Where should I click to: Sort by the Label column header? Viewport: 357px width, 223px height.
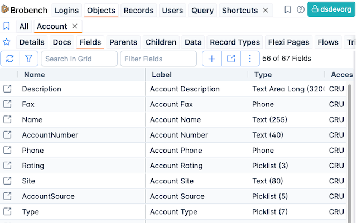(162, 74)
